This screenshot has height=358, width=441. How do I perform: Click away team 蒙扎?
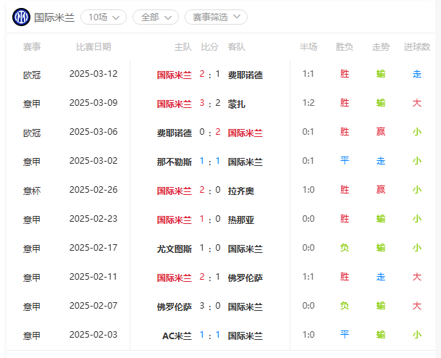(237, 104)
